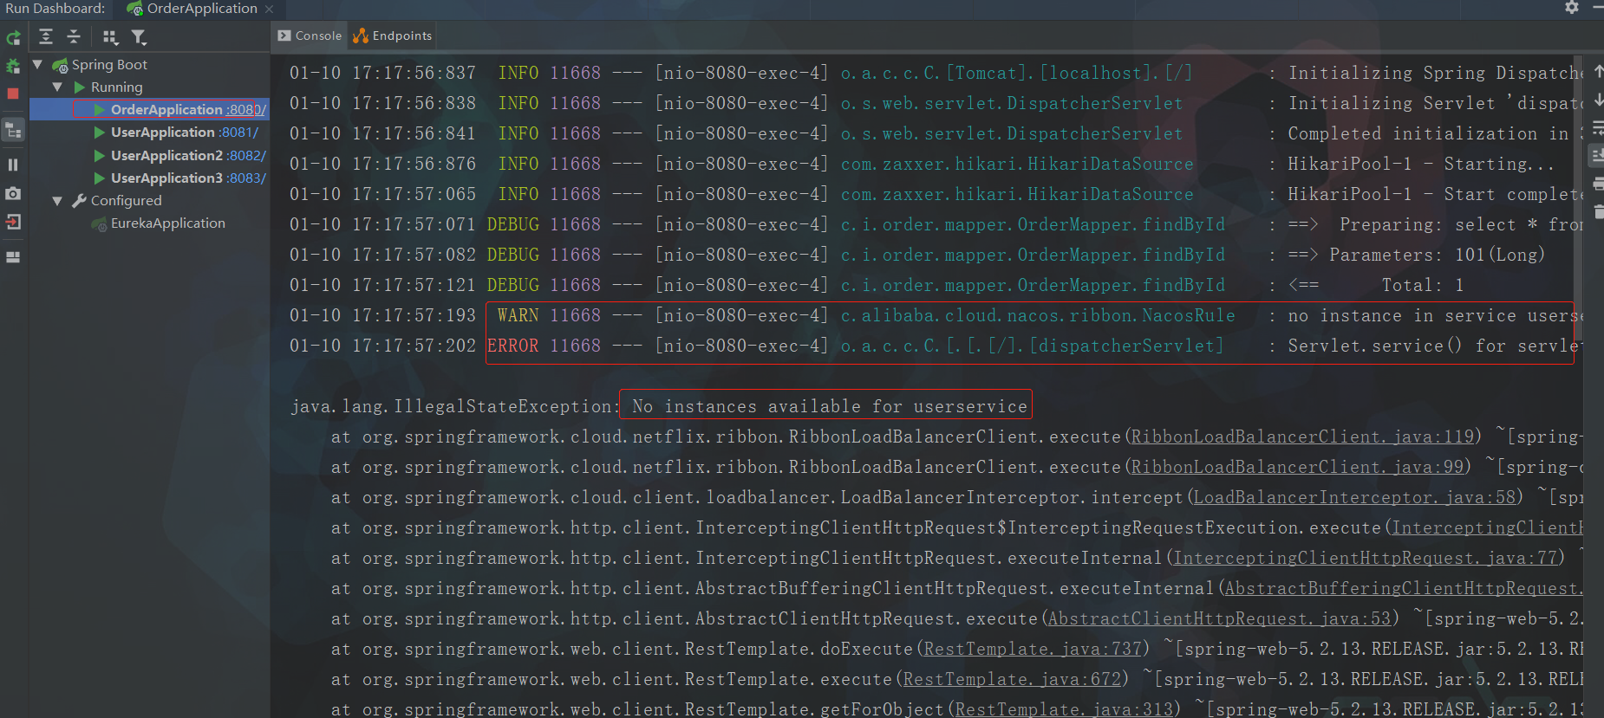Toggle the tree layout view icon
This screenshot has height=718, width=1604.
coord(13,131)
